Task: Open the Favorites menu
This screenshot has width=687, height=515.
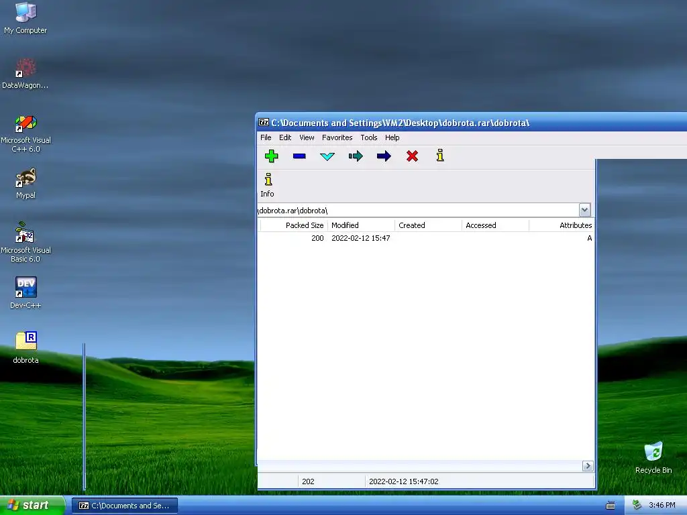Action: pos(337,137)
